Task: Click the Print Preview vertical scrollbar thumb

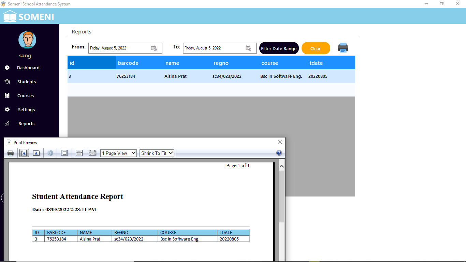Action: coord(281,196)
